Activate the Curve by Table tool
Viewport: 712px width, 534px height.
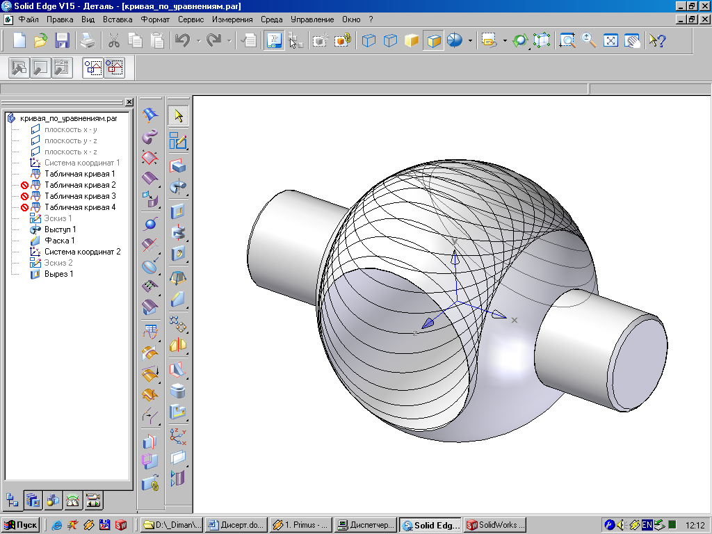click(x=150, y=332)
